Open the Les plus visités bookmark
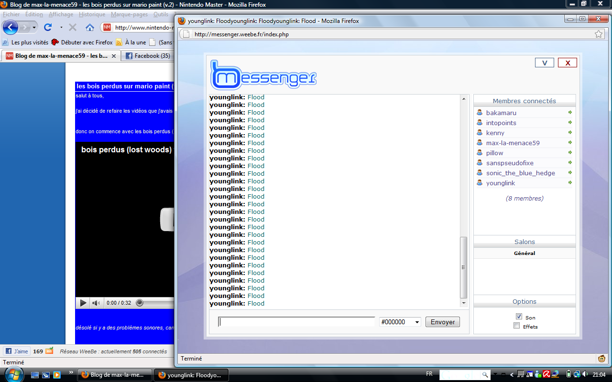 tap(25, 42)
